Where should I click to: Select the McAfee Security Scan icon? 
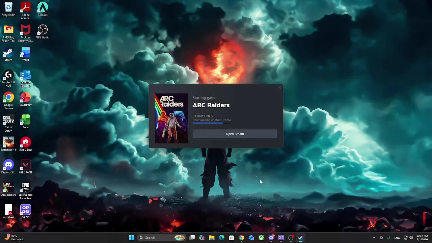point(26,33)
